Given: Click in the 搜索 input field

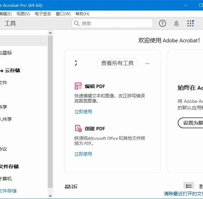Looking at the screenshot, I should point(112,23).
